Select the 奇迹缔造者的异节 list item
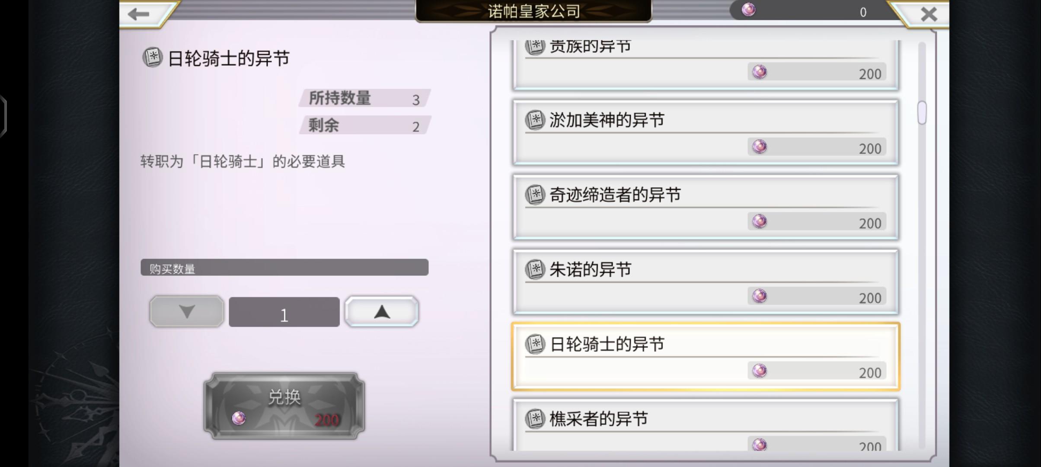This screenshot has height=467, width=1041. click(x=706, y=207)
